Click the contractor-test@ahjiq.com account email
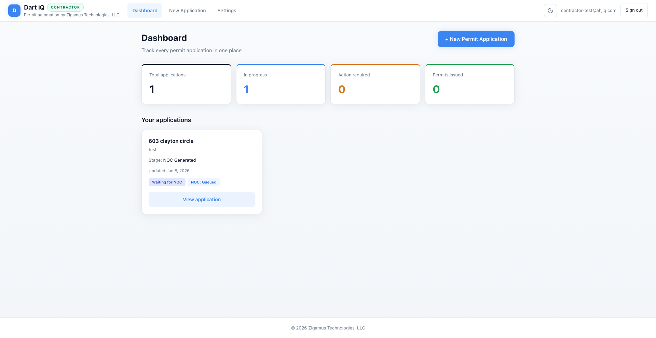The image size is (656, 338). (589, 11)
